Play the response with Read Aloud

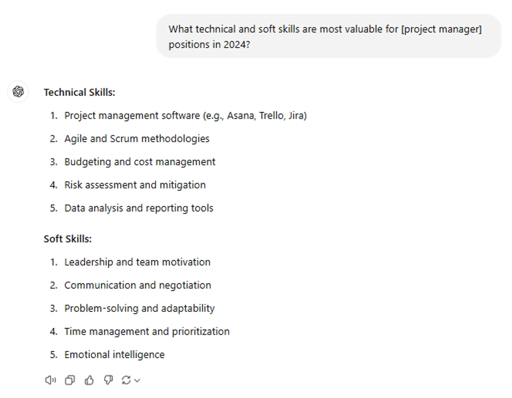[50, 380]
